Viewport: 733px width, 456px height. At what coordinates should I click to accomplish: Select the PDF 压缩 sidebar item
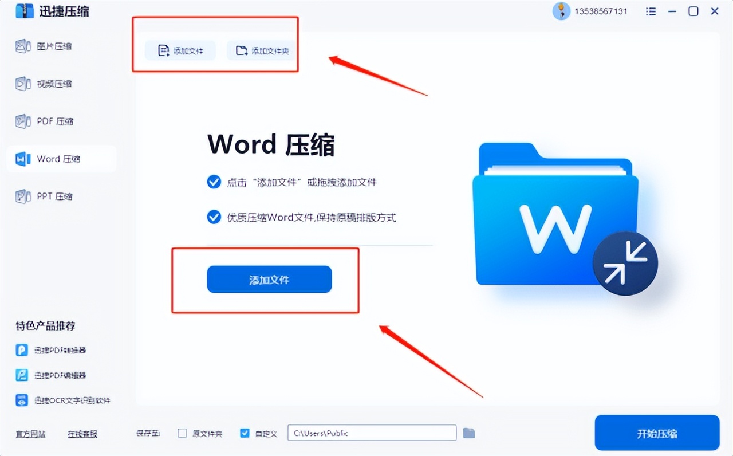coord(44,121)
